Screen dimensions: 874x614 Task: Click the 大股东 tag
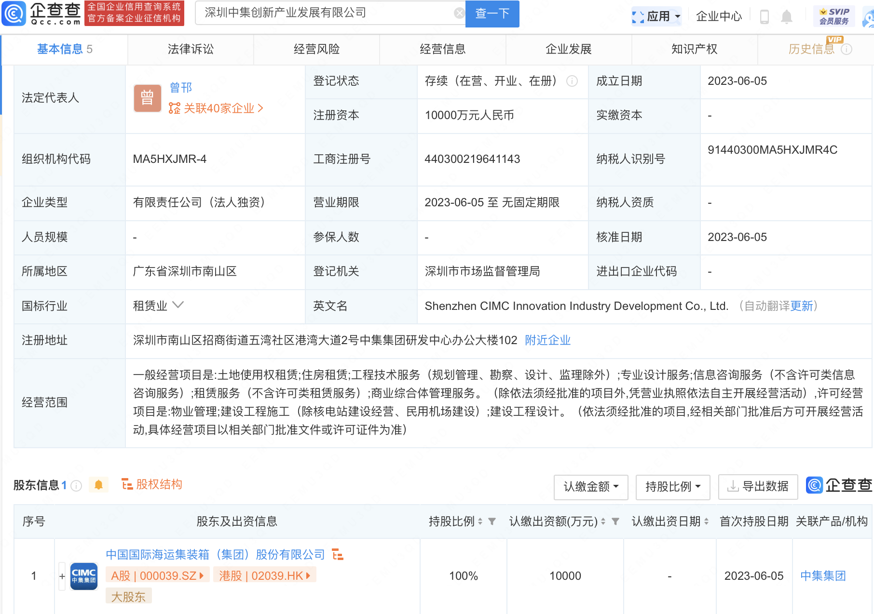pyautogui.click(x=128, y=597)
